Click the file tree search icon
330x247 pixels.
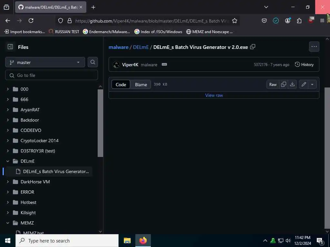[92, 62]
